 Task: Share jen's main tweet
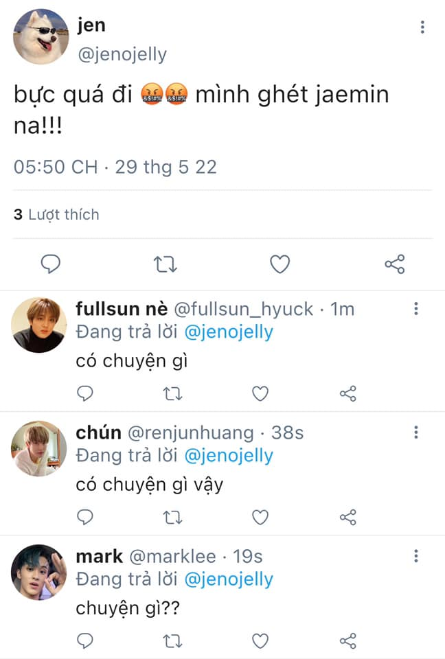tap(394, 264)
